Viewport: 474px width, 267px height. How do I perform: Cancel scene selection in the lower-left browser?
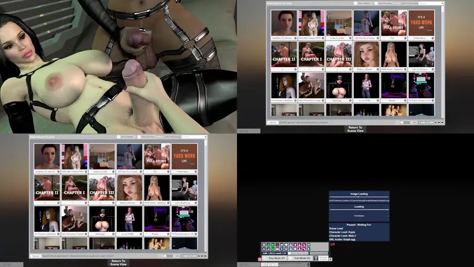tap(36, 256)
